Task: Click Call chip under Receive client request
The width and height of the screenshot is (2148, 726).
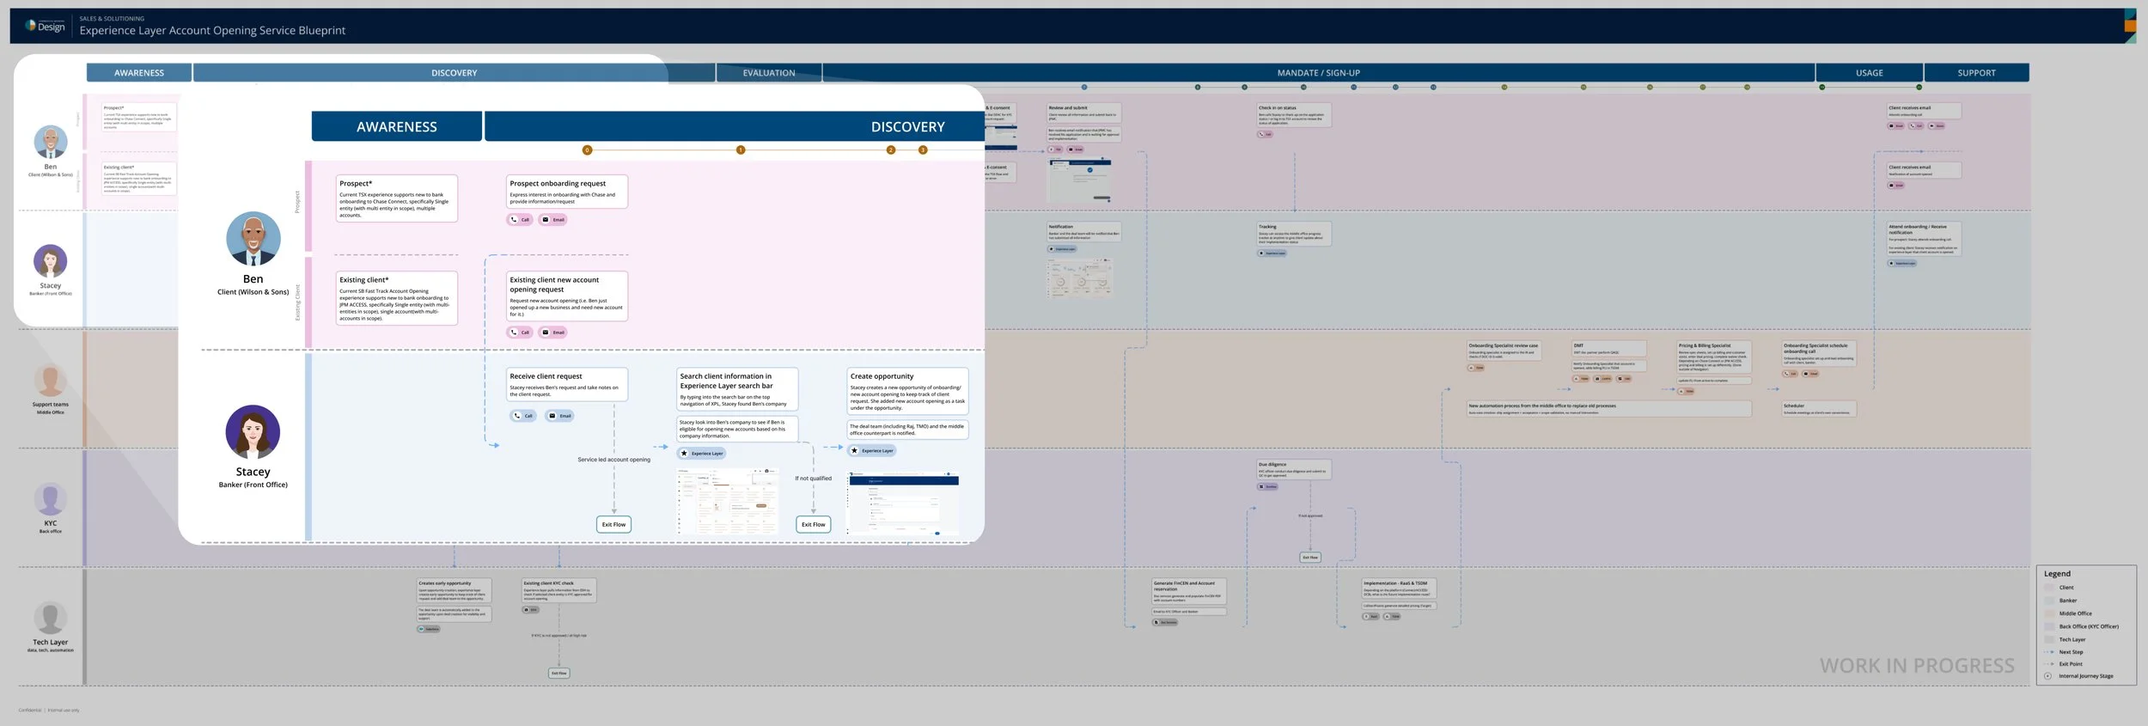Action: point(523,416)
